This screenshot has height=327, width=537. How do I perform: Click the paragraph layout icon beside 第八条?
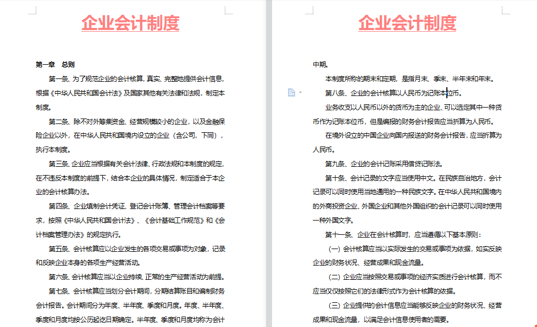(291, 93)
